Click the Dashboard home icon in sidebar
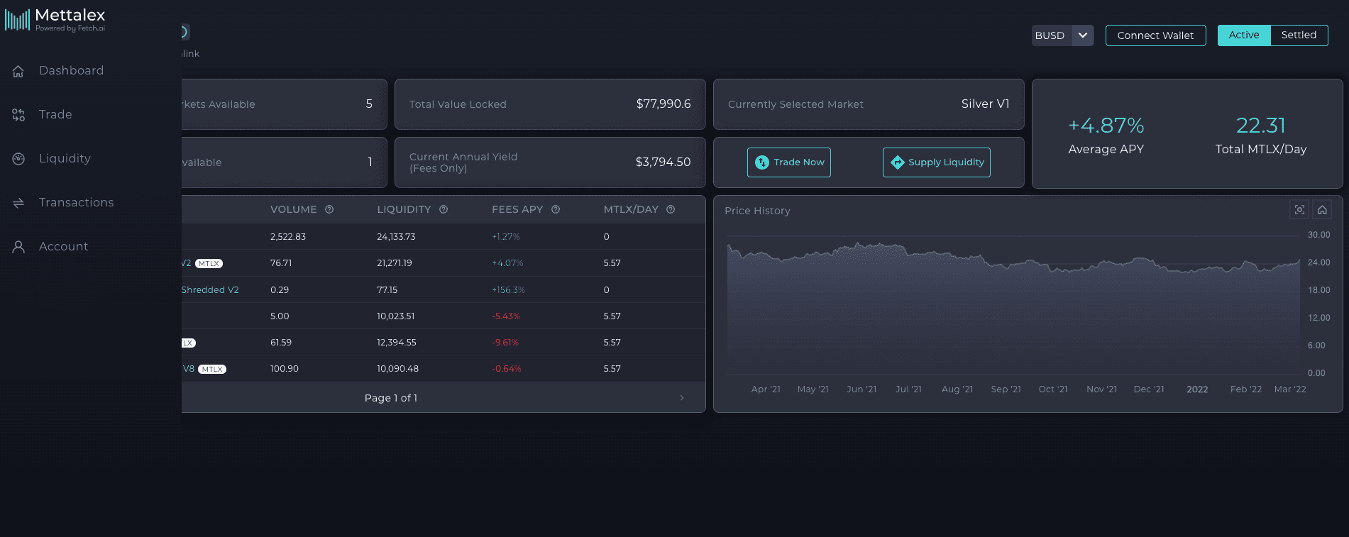This screenshot has height=537, width=1349. click(x=18, y=71)
